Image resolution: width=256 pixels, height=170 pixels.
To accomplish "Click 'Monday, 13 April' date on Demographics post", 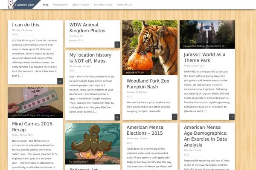I will pyautogui.click(x=192, y=150).
